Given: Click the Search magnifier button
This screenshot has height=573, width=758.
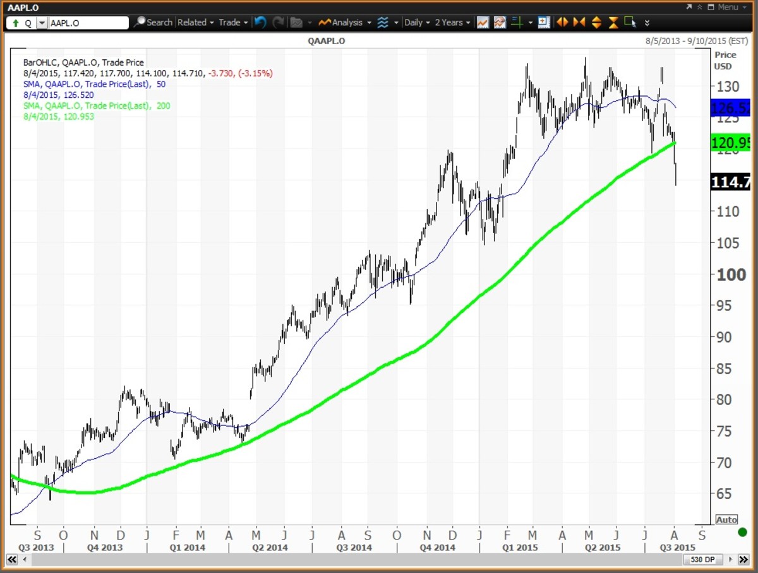Looking at the screenshot, I should pos(153,22).
